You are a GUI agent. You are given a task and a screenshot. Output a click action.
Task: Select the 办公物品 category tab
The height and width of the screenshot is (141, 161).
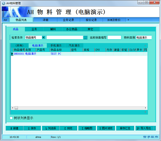(72, 29)
